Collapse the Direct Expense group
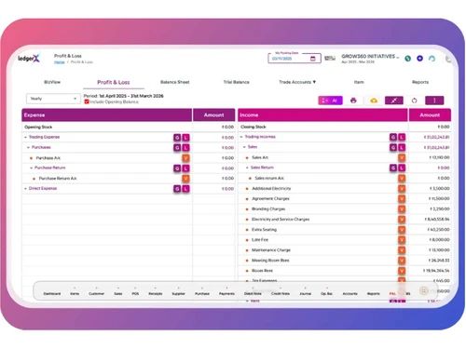Image resolution: width=466 pixels, height=349 pixels. 25,188
